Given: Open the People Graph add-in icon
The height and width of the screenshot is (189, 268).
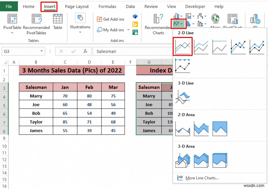Looking at the screenshot, I should point(135,32).
